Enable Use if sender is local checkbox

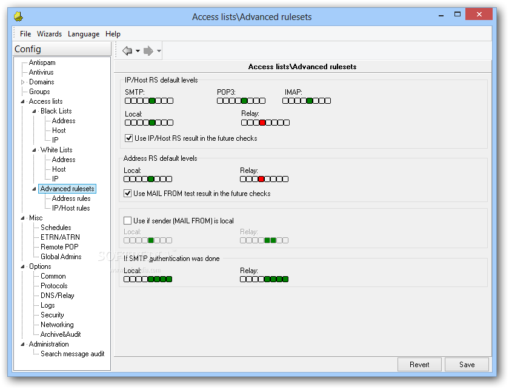coord(128,221)
